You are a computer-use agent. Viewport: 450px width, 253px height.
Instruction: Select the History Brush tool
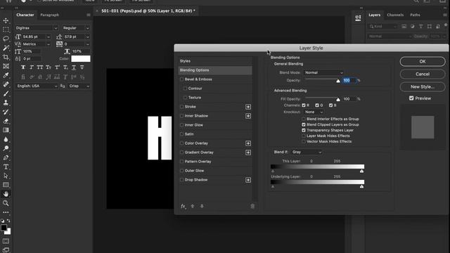(6, 112)
